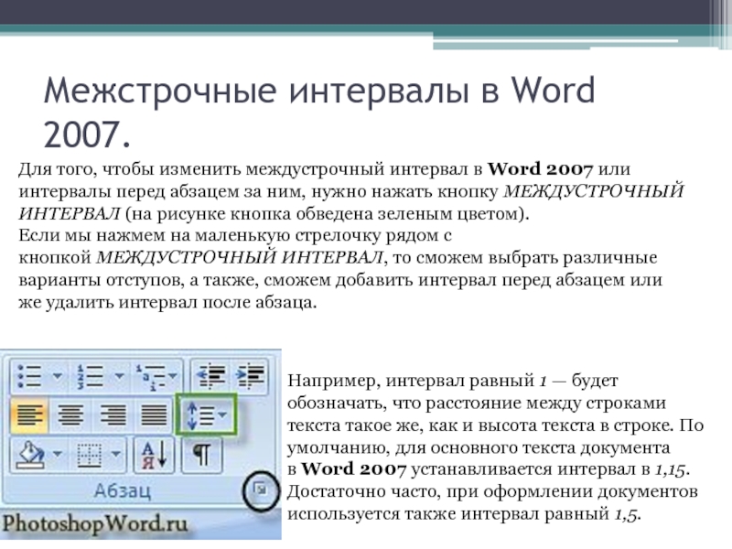The image size is (732, 549).
Task: Click the Sort (A-Я) button
Action: click(154, 454)
